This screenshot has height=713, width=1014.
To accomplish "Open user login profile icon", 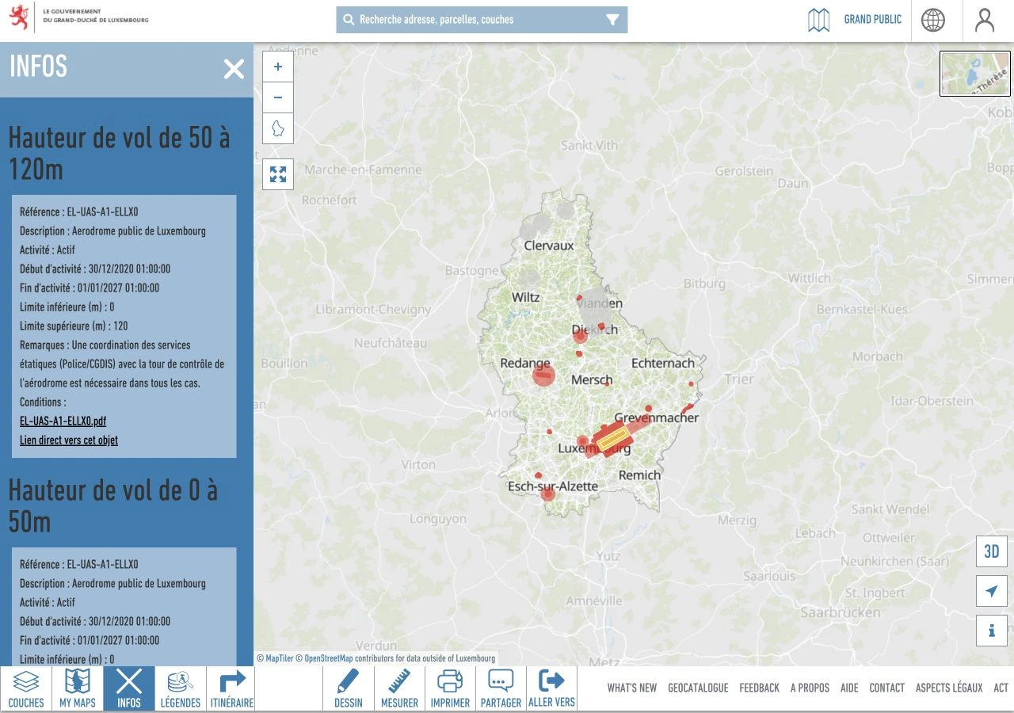I will pos(985,20).
